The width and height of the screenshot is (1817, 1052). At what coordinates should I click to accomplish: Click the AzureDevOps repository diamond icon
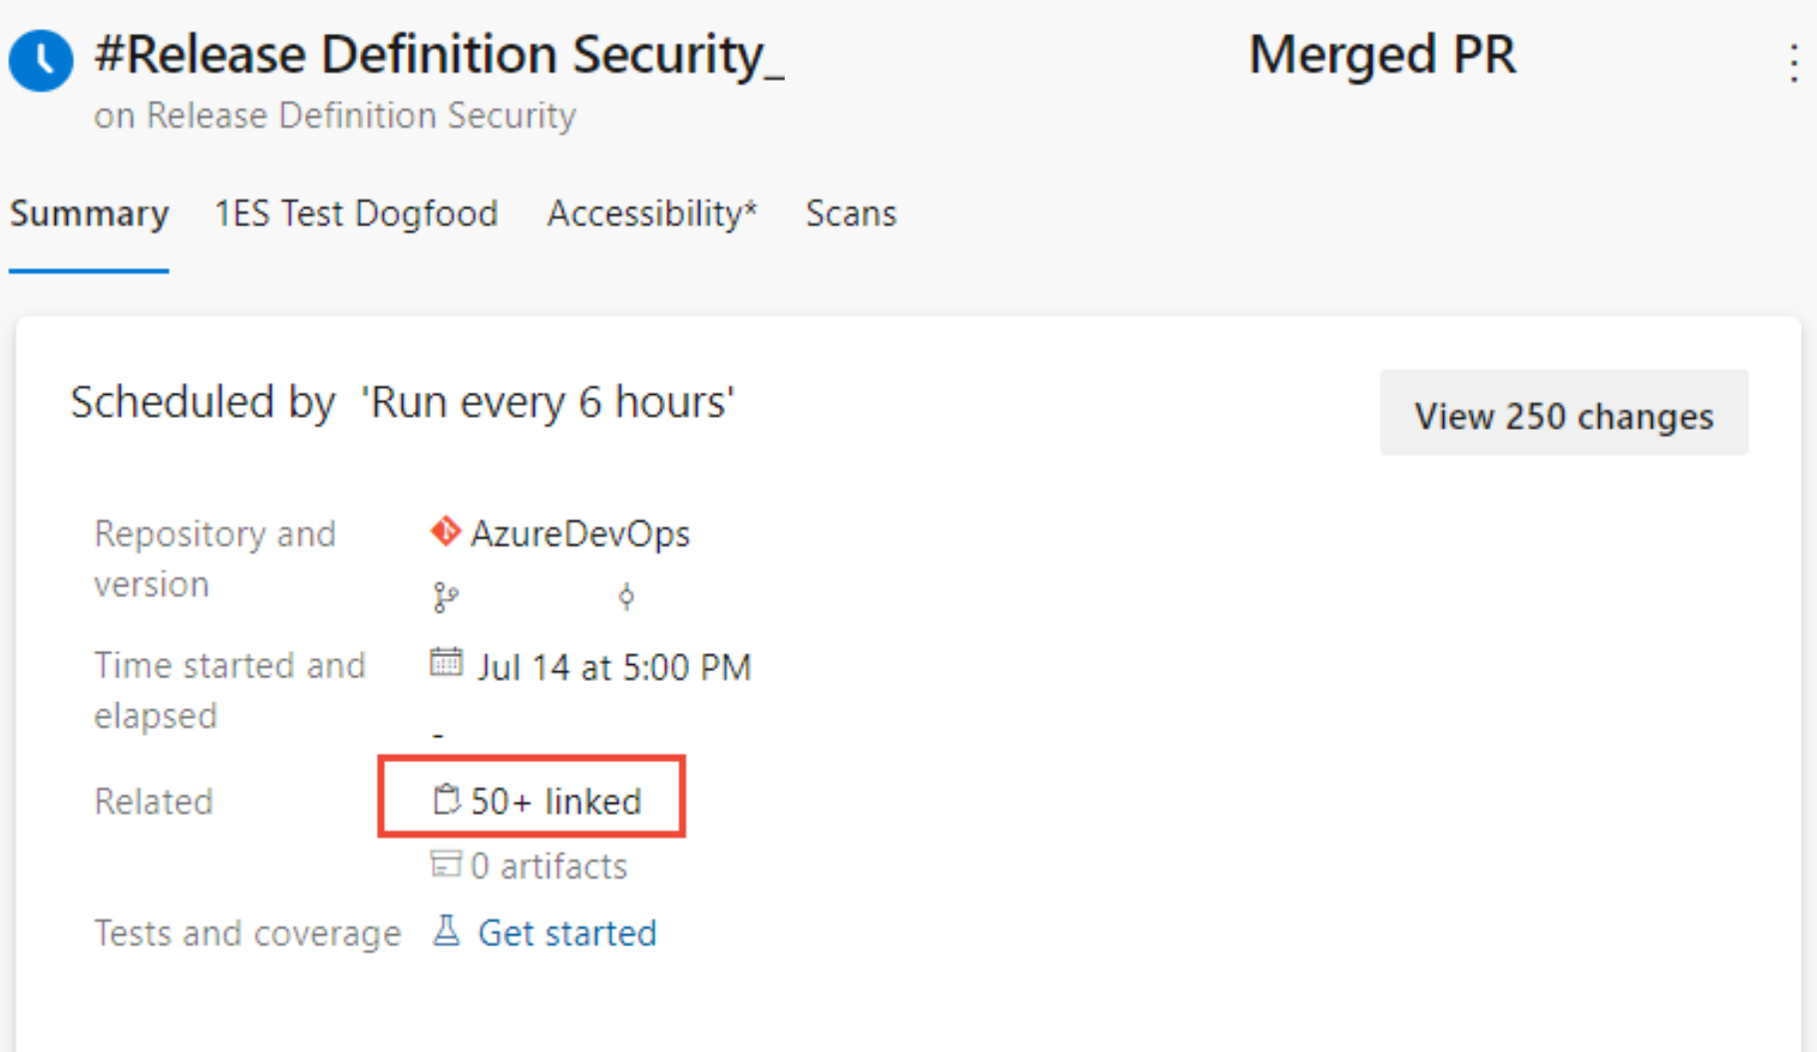tap(446, 529)
